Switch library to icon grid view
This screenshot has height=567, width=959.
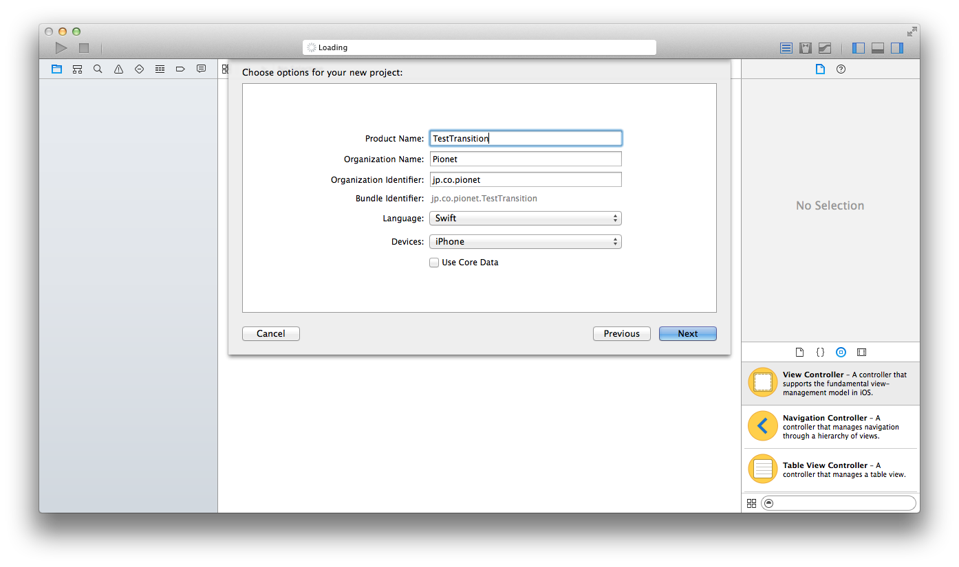tap(751, 503)
